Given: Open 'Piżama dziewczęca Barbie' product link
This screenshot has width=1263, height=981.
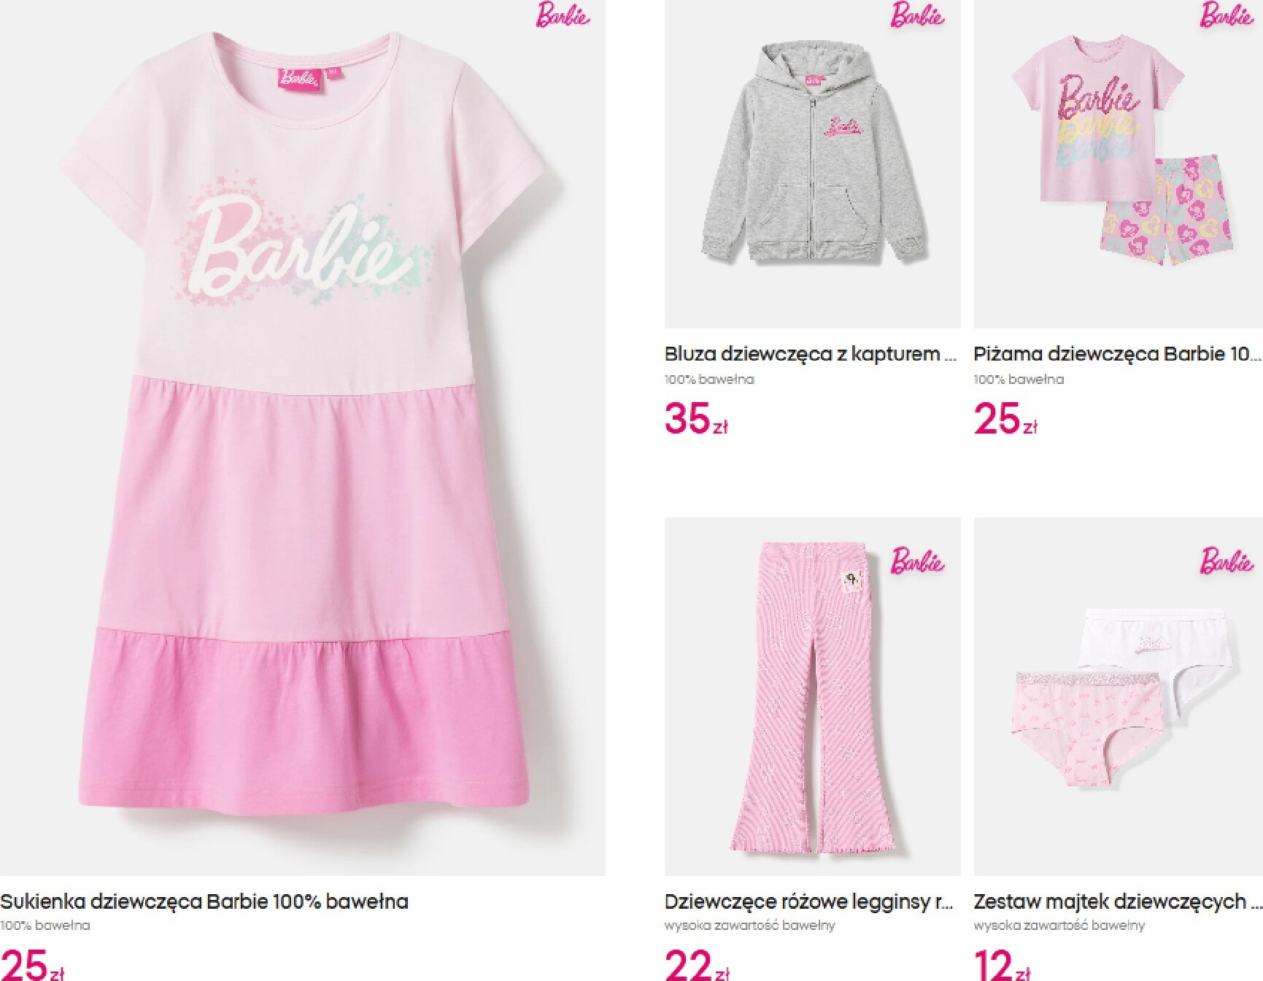Looking at the screenshot, I should [1117, 354].
